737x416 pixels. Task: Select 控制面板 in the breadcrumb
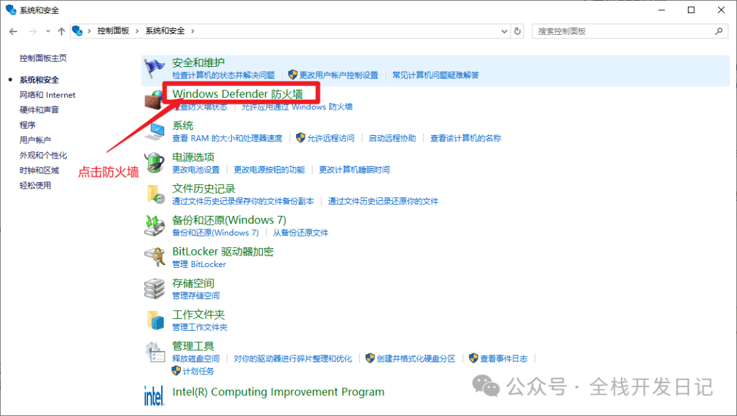(x=113, y=31)
